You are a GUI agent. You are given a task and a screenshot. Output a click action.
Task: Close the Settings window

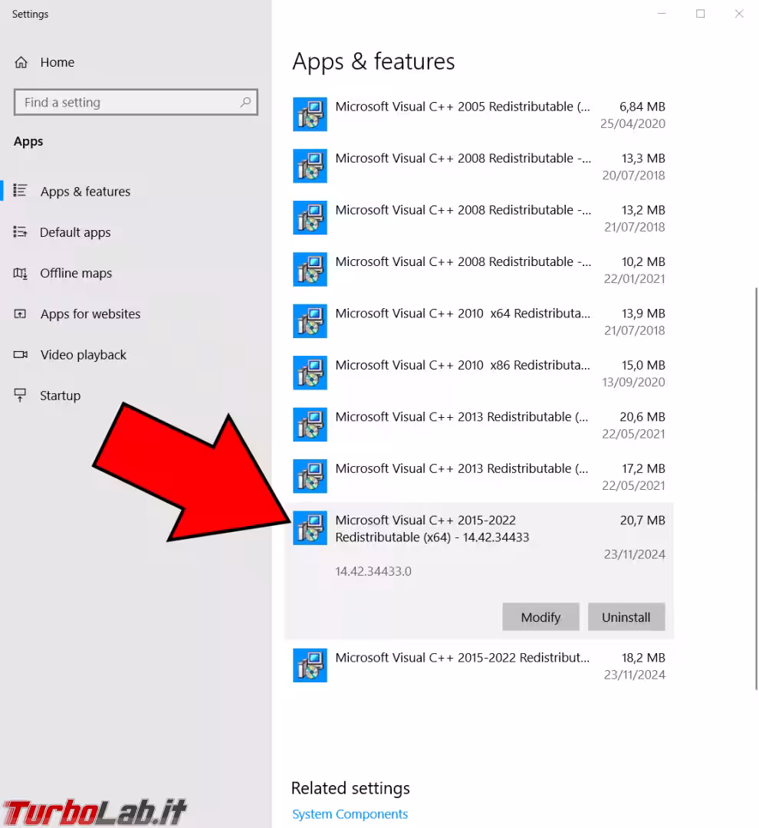(739, 14)
